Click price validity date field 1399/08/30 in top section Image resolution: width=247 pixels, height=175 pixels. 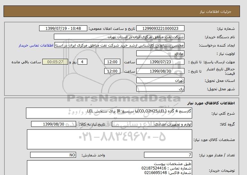tap(160, 71)
